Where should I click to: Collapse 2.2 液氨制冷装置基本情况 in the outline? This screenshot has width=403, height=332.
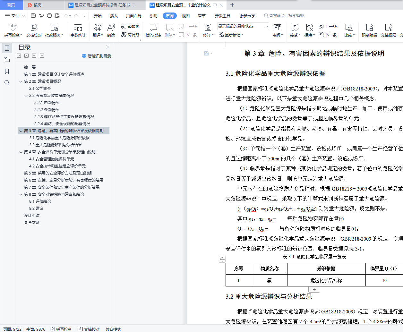[26, 96]
